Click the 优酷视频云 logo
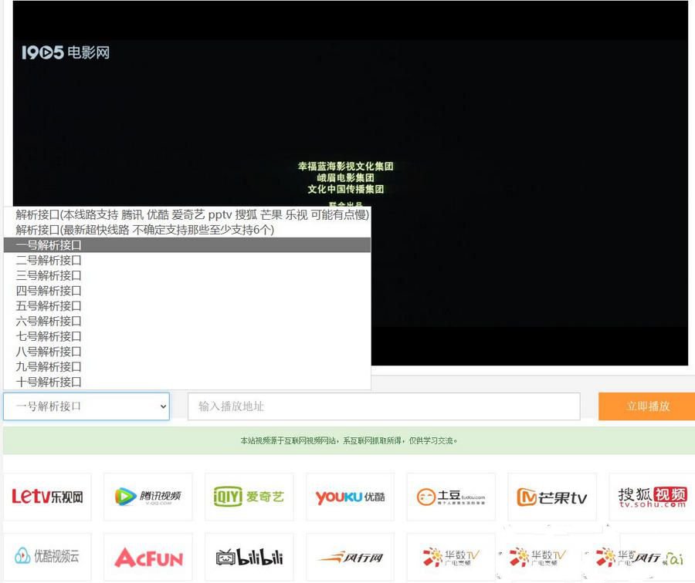The image size is (695, 583). tap(49, 557)
